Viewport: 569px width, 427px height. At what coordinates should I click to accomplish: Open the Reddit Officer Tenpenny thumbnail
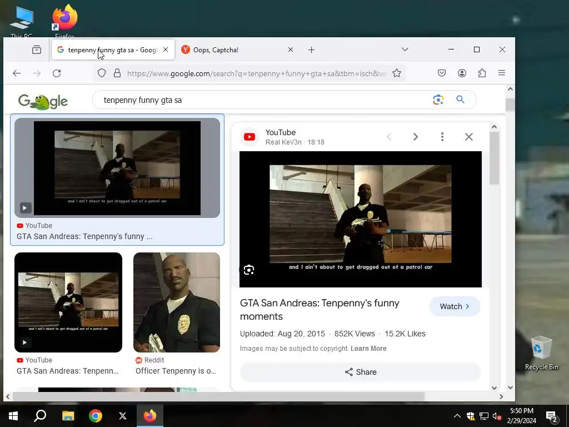(177, 302)
